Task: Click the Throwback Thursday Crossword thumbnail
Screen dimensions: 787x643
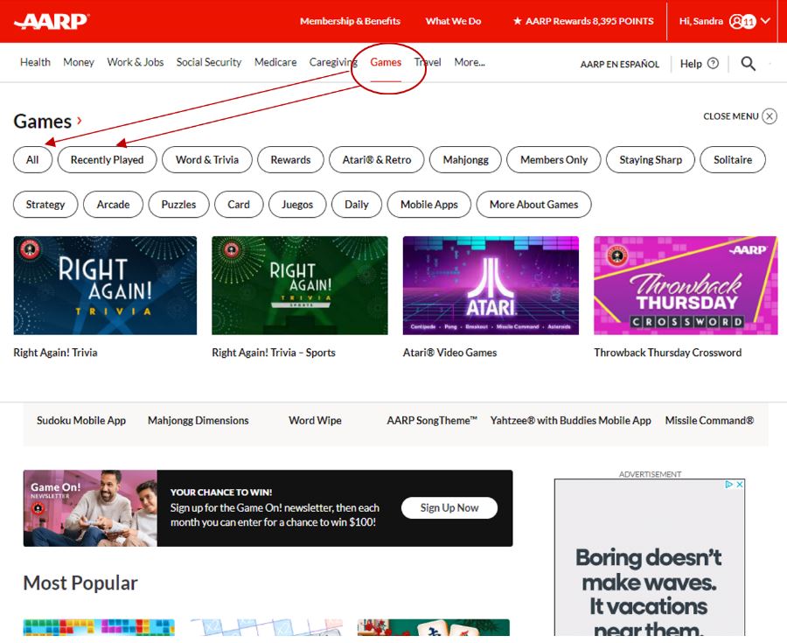Action: [686, 284]
